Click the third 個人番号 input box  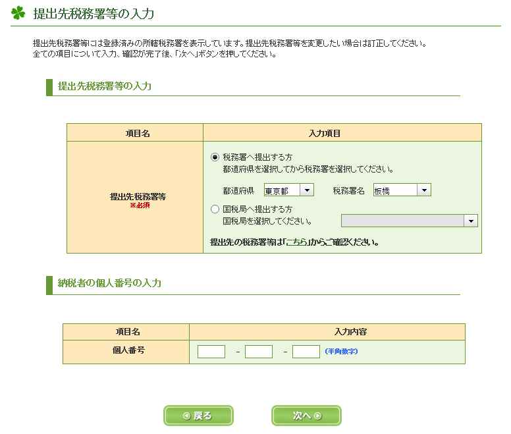click(306, 352)
